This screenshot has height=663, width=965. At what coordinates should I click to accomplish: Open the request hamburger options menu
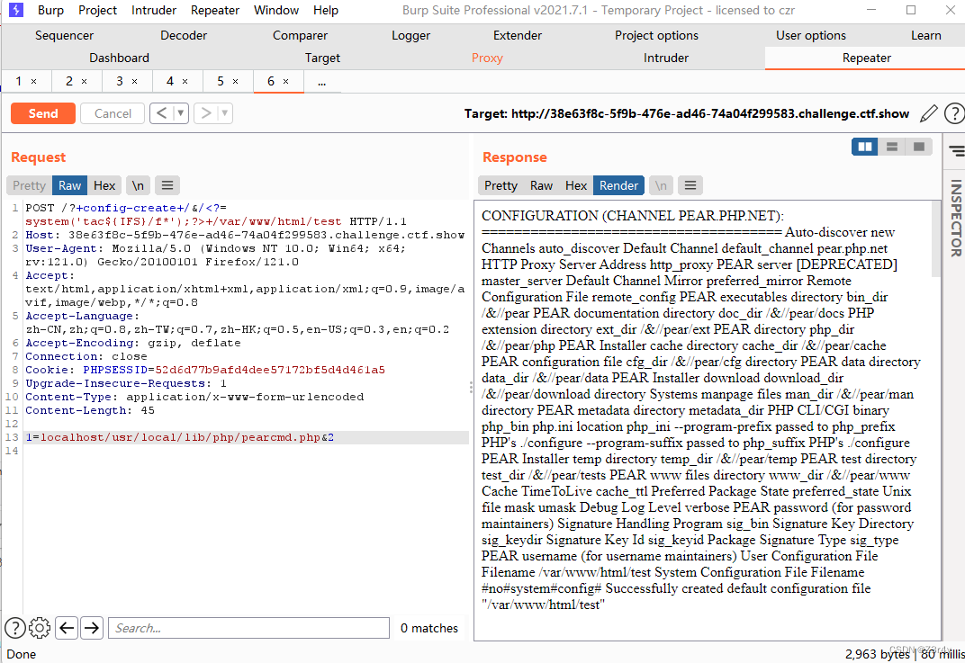pos(167,185)
